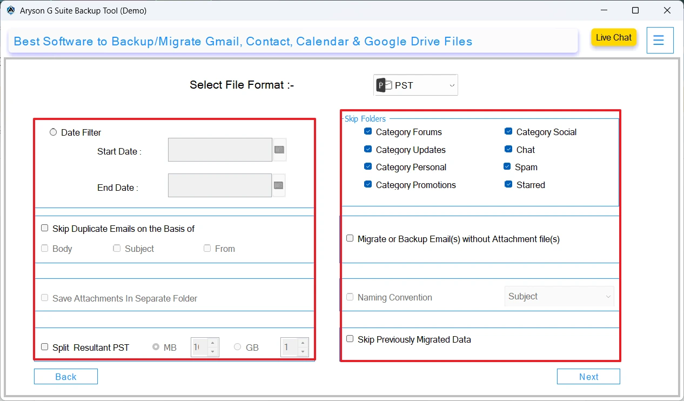684x401 pixels.
Task: Click the Skip Folders group title
Action: point(365,119)
